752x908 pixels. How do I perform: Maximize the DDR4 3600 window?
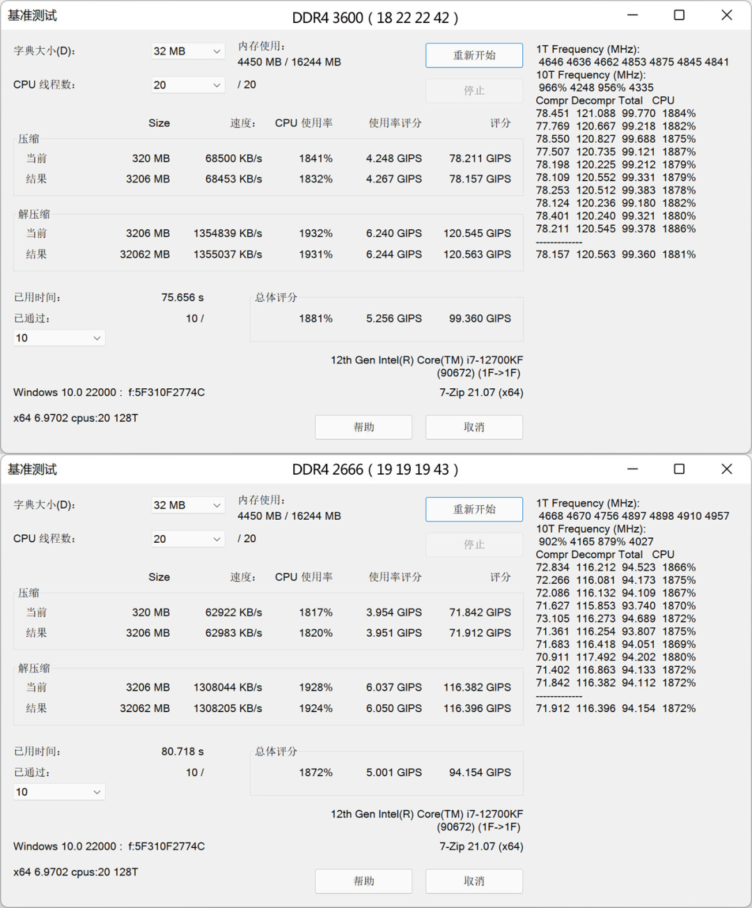pyautogui.click(x=679, y=15)
